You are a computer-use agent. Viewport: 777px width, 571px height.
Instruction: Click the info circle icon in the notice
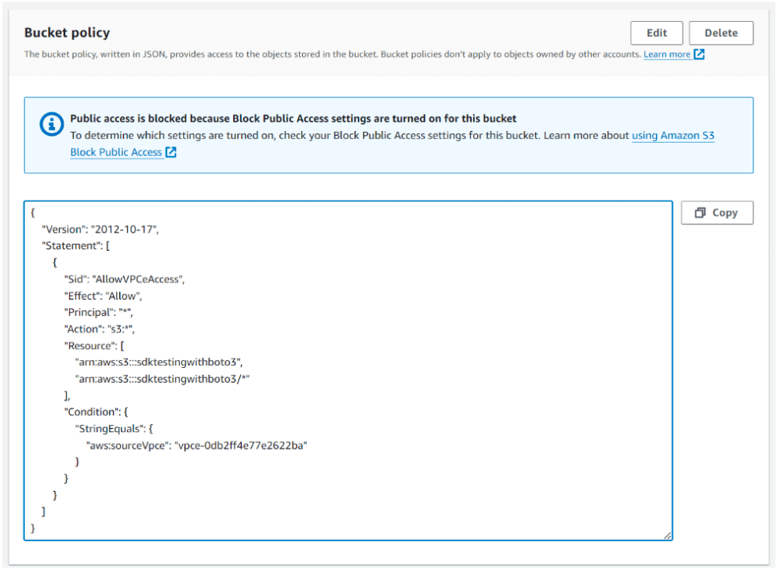tap(50, 124)
